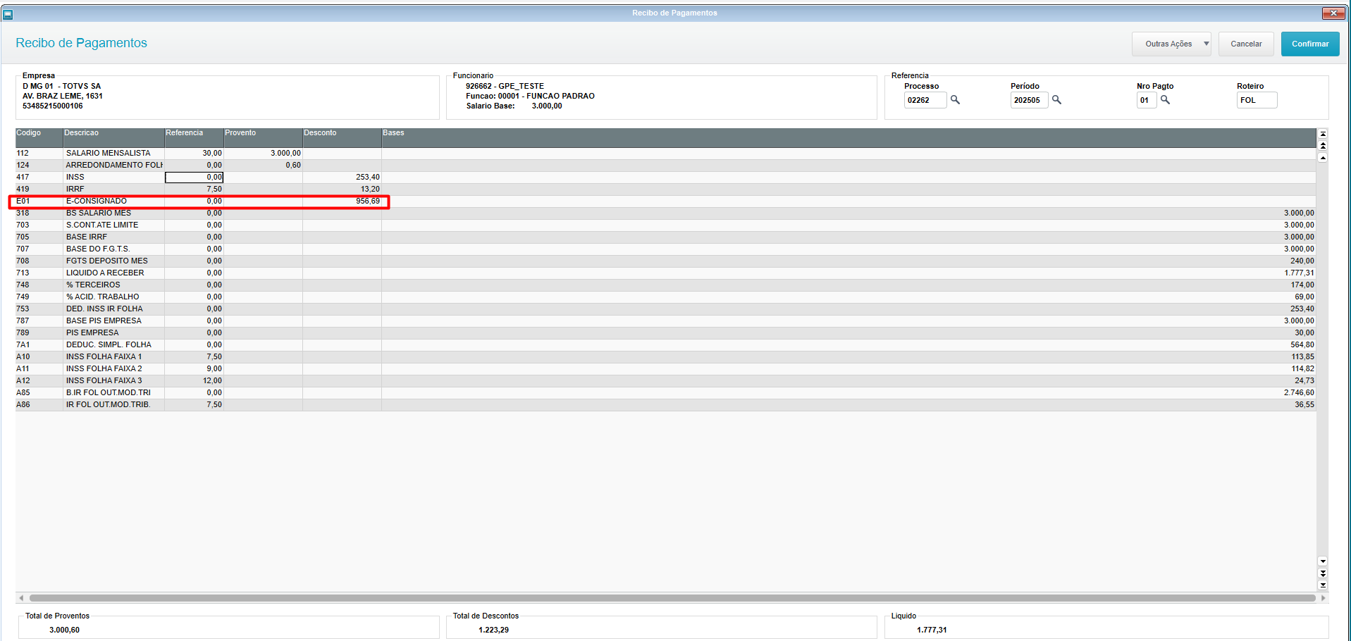Focus the Período input field
Screen dimensions: 1351x641
pos(1029,100)
